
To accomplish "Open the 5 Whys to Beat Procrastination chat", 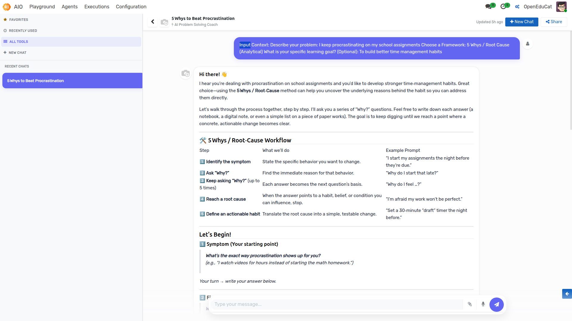I will click(72, 81).
